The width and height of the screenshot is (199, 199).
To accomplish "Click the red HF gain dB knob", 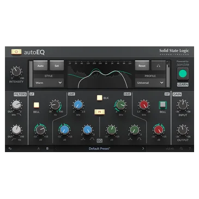I will pos(159,130).
